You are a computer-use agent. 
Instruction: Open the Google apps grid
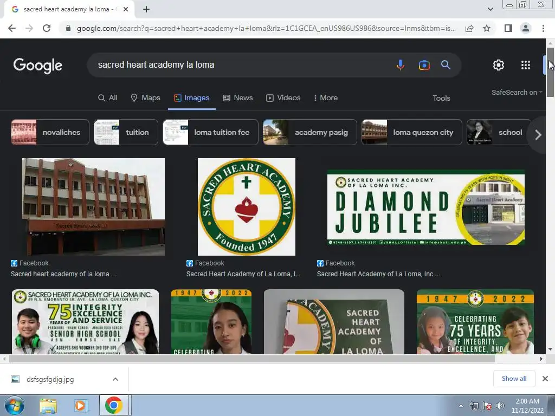tap(526, 65)
